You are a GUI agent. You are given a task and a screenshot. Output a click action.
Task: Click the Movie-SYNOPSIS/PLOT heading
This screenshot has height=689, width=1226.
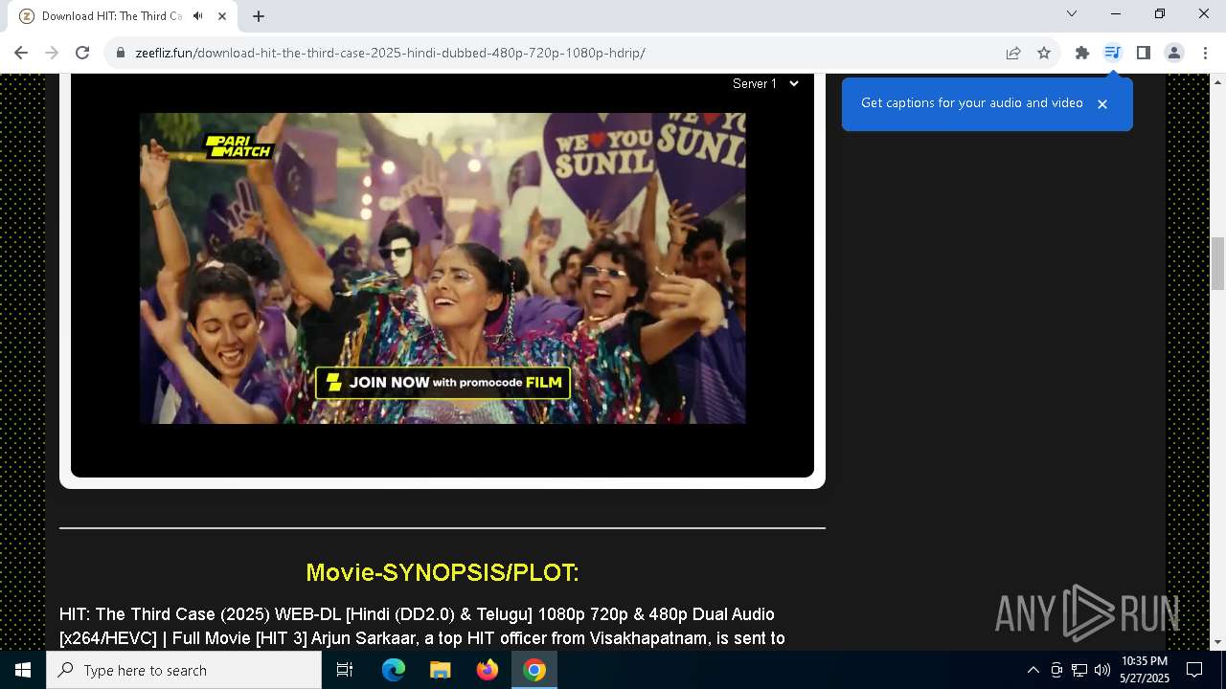(443, 572)
